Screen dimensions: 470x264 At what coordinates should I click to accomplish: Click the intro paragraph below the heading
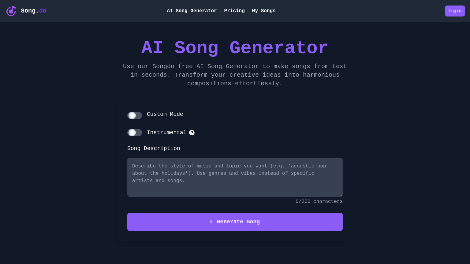click(x=235, y=75)
